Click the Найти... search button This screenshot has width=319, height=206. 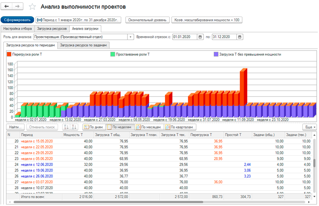coord(15,127)
